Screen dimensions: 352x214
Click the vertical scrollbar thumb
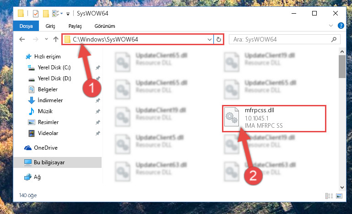coord(342,67)
